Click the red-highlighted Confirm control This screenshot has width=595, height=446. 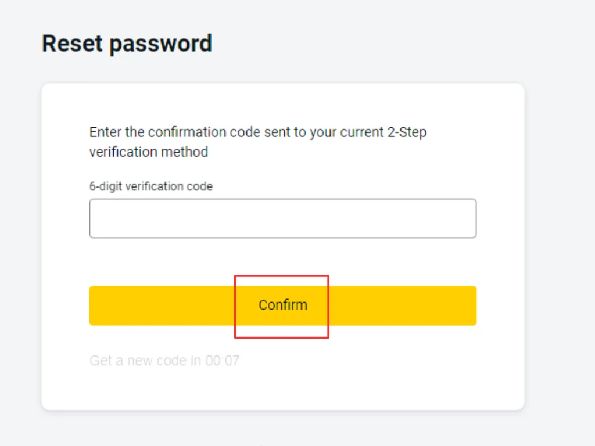(x=282, y=305)
